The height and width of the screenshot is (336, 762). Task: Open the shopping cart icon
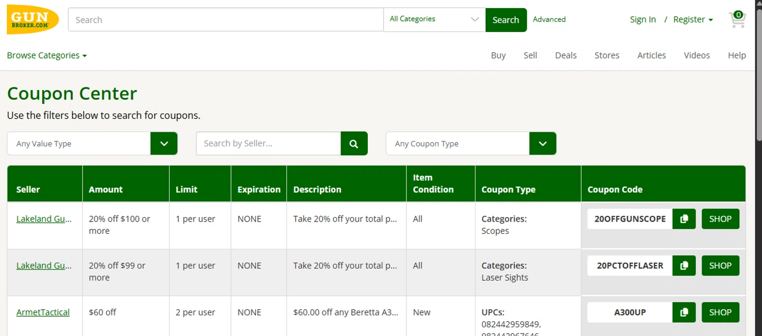coord(737,19)
